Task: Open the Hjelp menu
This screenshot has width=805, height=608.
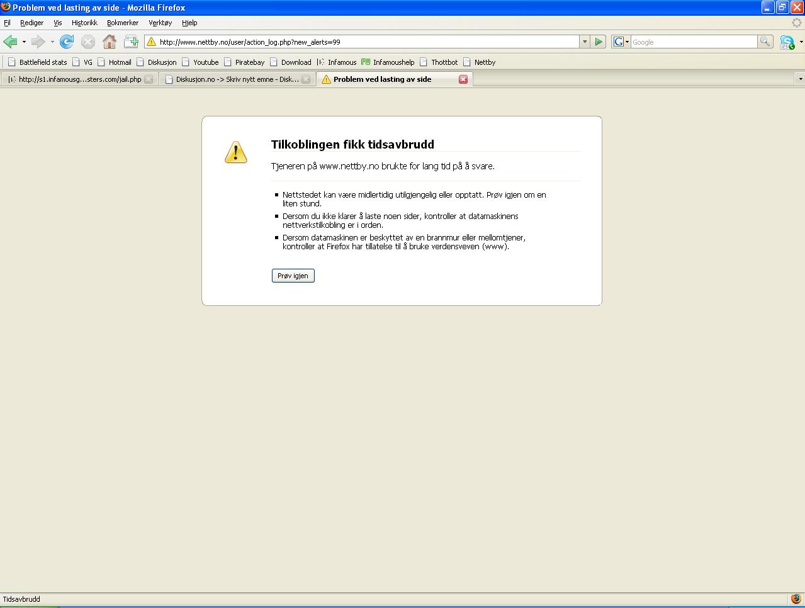Action: coord(189,23)
